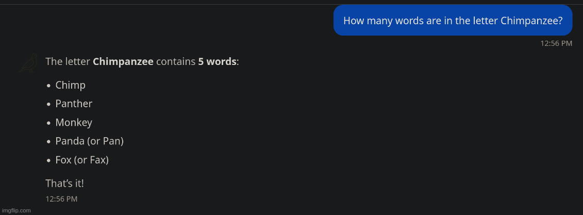The height and width of the screenshot is (215, 583).
Task: Click the bird avatar icon
Action: pos(29,63)
